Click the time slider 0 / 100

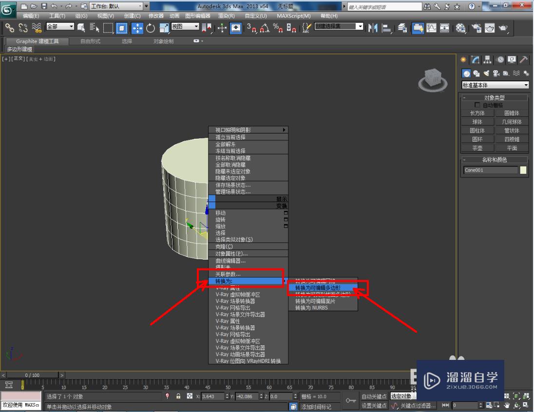tap(32, 375)
